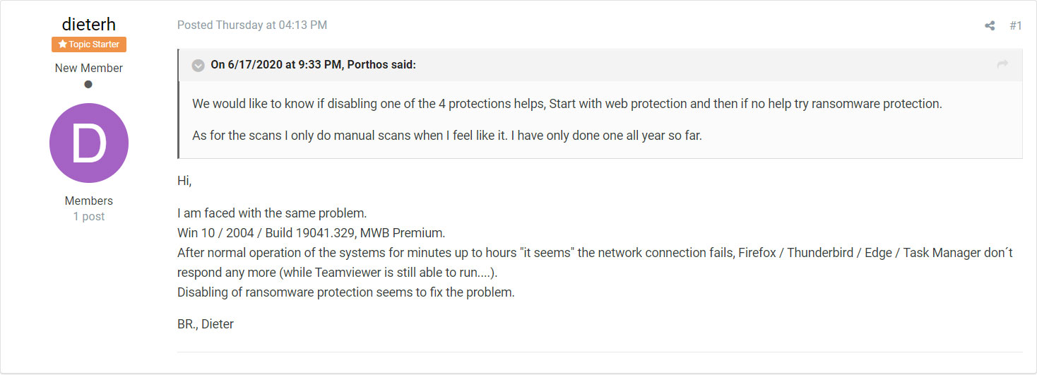Click the Members group label

coord(89,201)
